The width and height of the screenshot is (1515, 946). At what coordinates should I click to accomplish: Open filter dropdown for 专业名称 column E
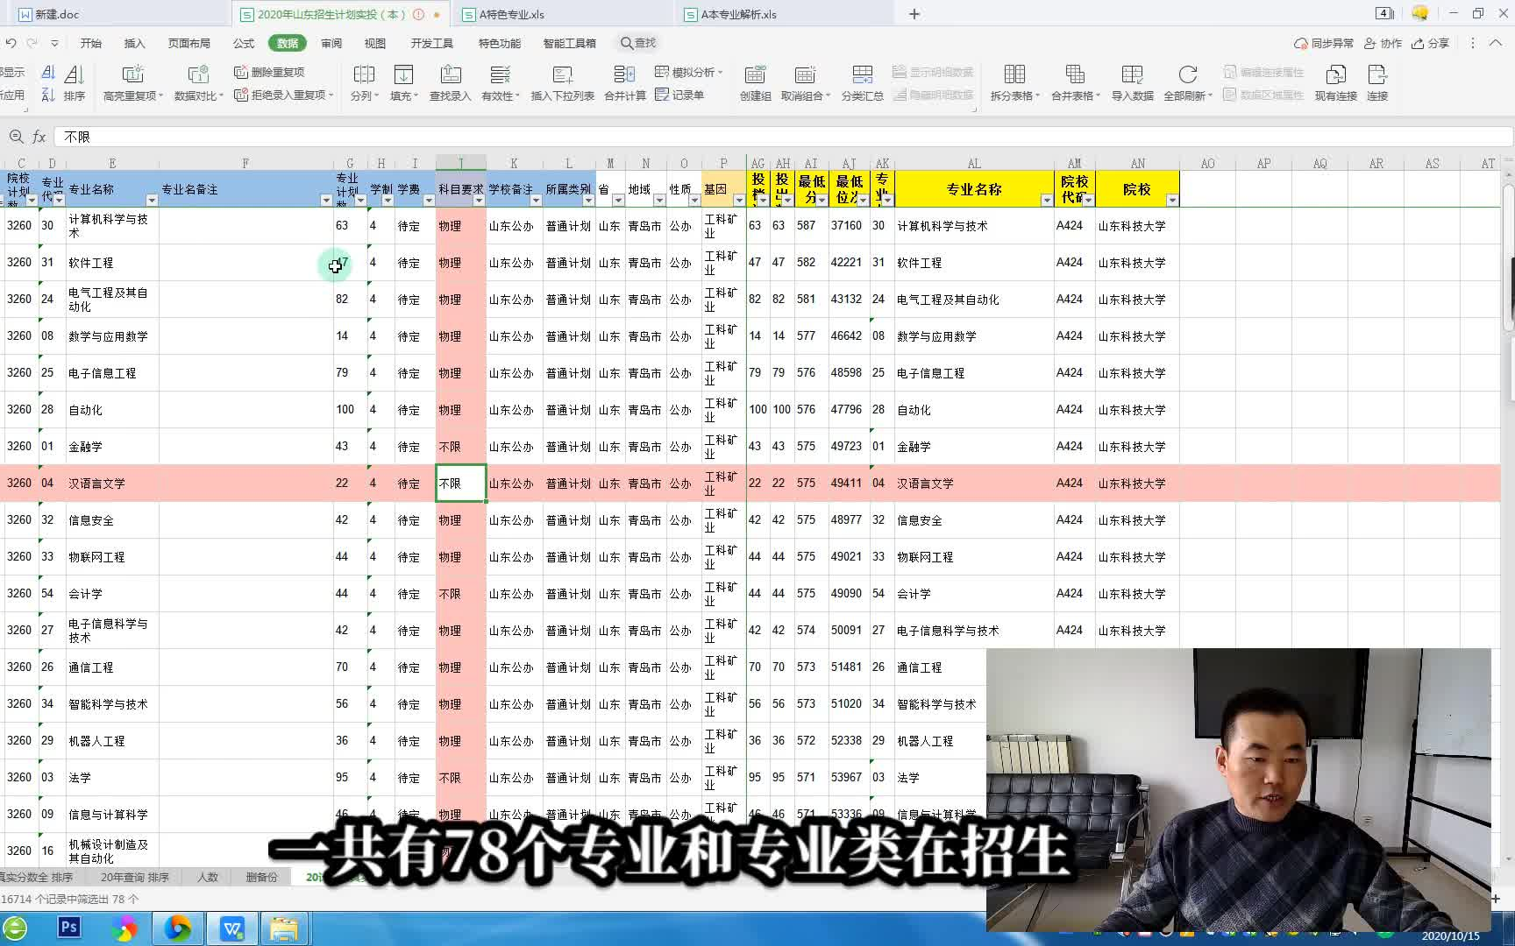[x=151, y=201]
